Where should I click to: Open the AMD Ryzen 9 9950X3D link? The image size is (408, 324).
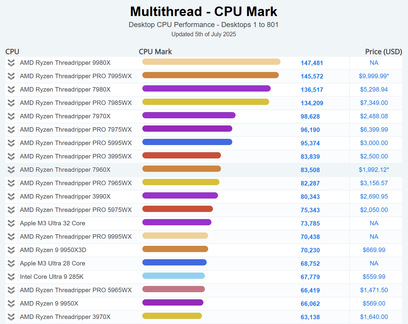coord(53,250)
